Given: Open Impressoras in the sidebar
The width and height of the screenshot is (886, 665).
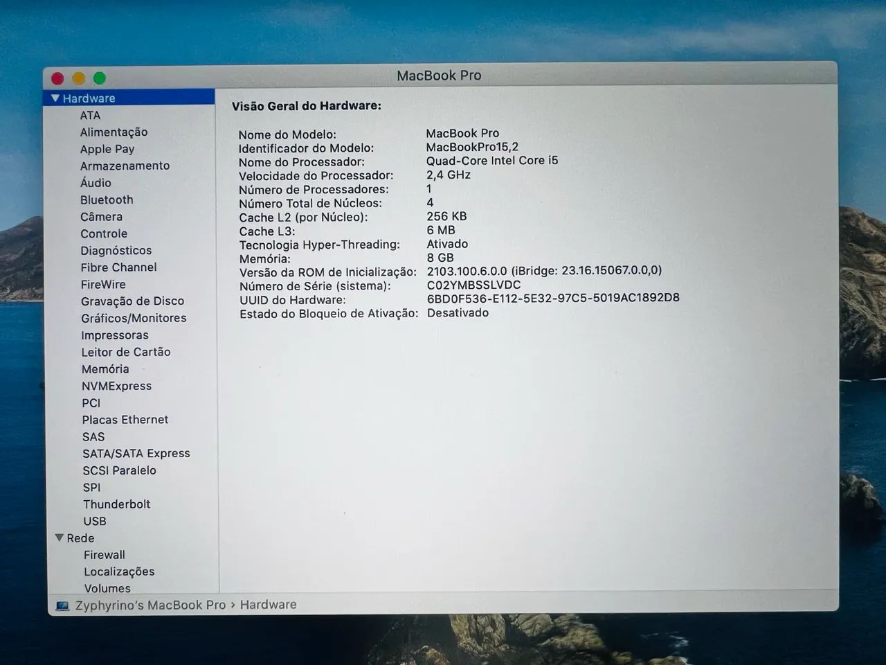Looking at the screenshot, I should [x=114, y=335].
